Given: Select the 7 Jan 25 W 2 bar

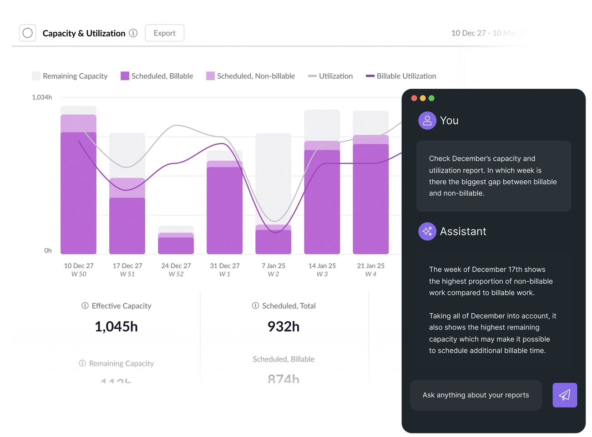Looking at the screenshot, I should (x=273, y=193).
